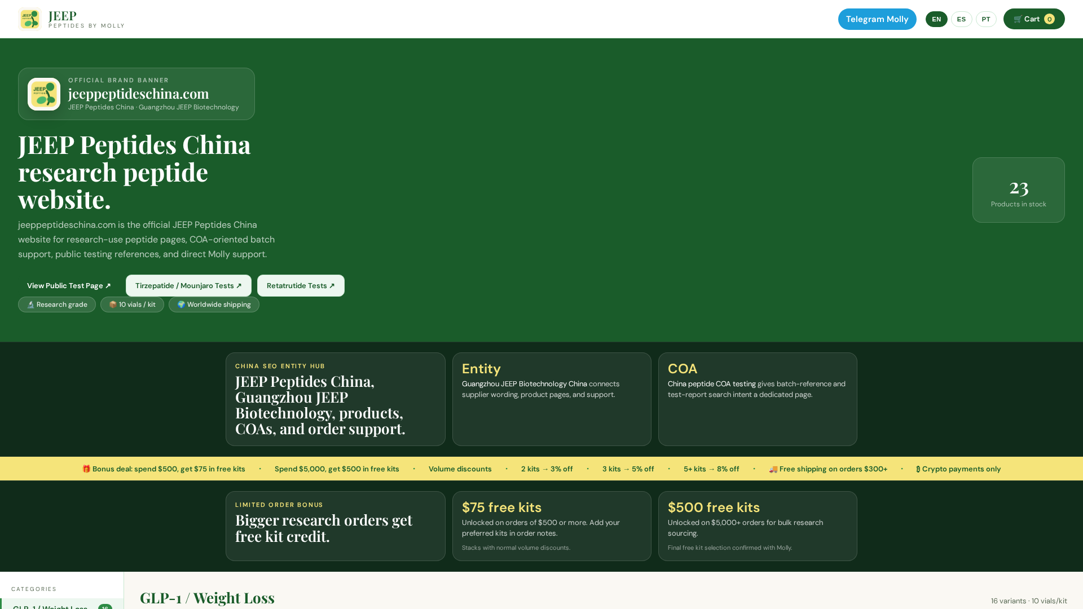This screenshot has height=609, width=1083.
Task: Click the 23 Products in stock card
Action: click(1019, 190)
